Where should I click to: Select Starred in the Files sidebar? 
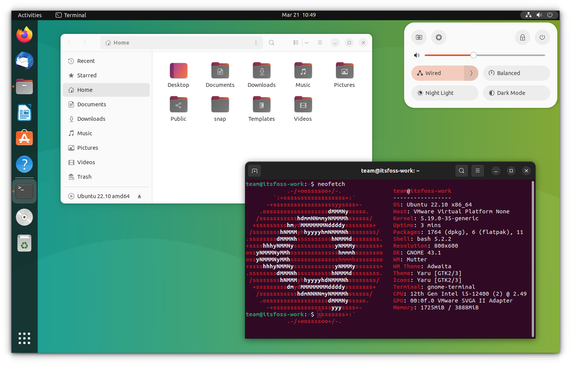click(x=106, y=75)
